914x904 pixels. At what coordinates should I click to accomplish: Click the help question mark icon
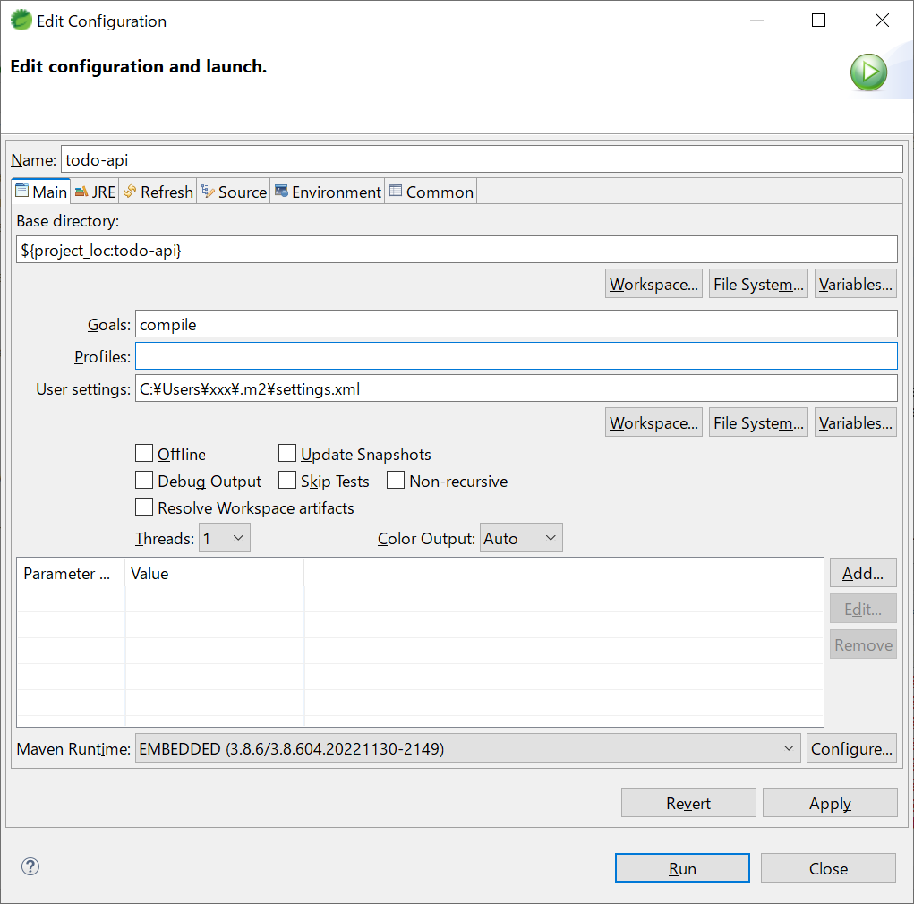pyautogui.click(x=30, y=866)
